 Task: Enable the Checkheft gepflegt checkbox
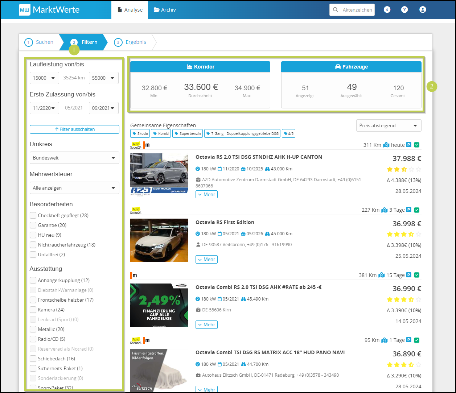pyautogui.click(x=33, y=215)
